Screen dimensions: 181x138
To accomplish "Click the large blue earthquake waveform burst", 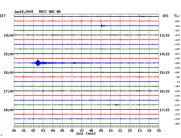I will [38, 63].
